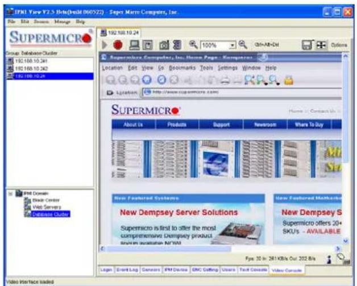
Task: Send Ctrl+Alt+Del to the remote host
Action: pos(267,45)
